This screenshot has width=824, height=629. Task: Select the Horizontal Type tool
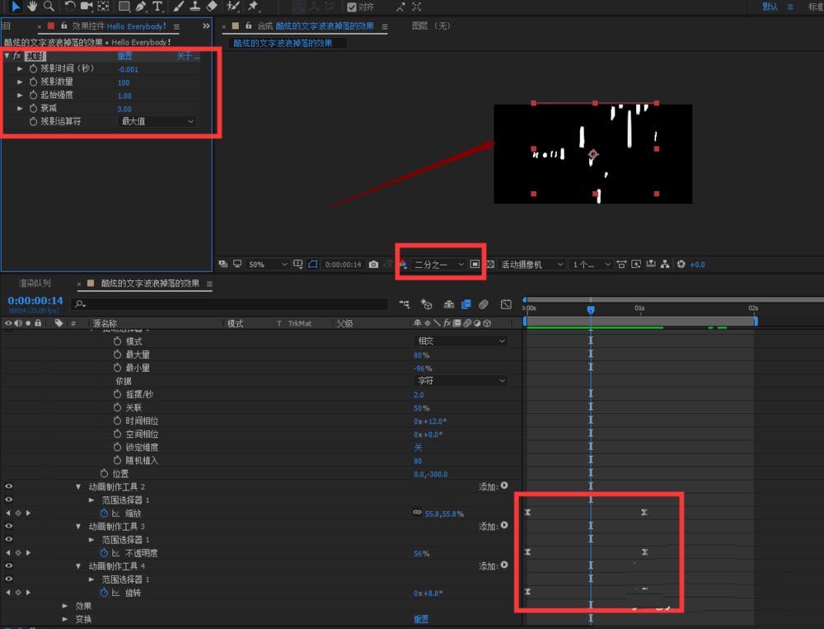(157, 7)
